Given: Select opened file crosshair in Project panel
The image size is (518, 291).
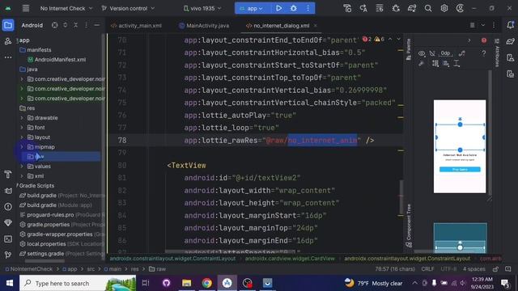Looking at the screenshot, I should (x=54, y=25).
